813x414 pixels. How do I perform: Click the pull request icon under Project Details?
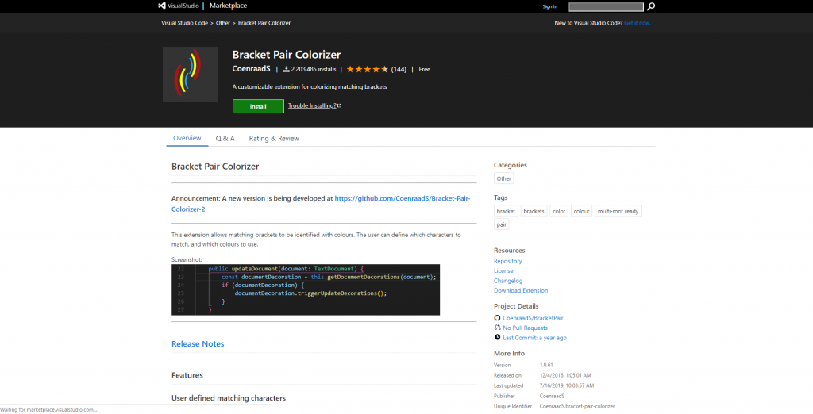coord(497,328)
